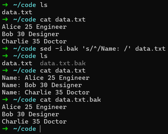Click the grayed data.txt.bak filename in ls output
This screenshot has height=134, width=168.
pyautogui.click(x=63, y=63)
